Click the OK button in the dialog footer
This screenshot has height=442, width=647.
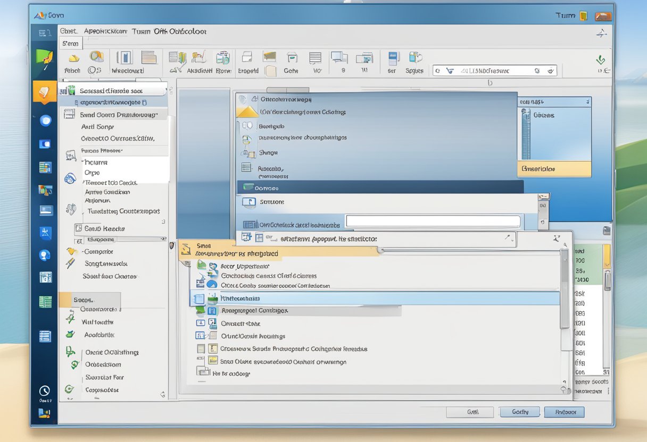coord(519,412)
